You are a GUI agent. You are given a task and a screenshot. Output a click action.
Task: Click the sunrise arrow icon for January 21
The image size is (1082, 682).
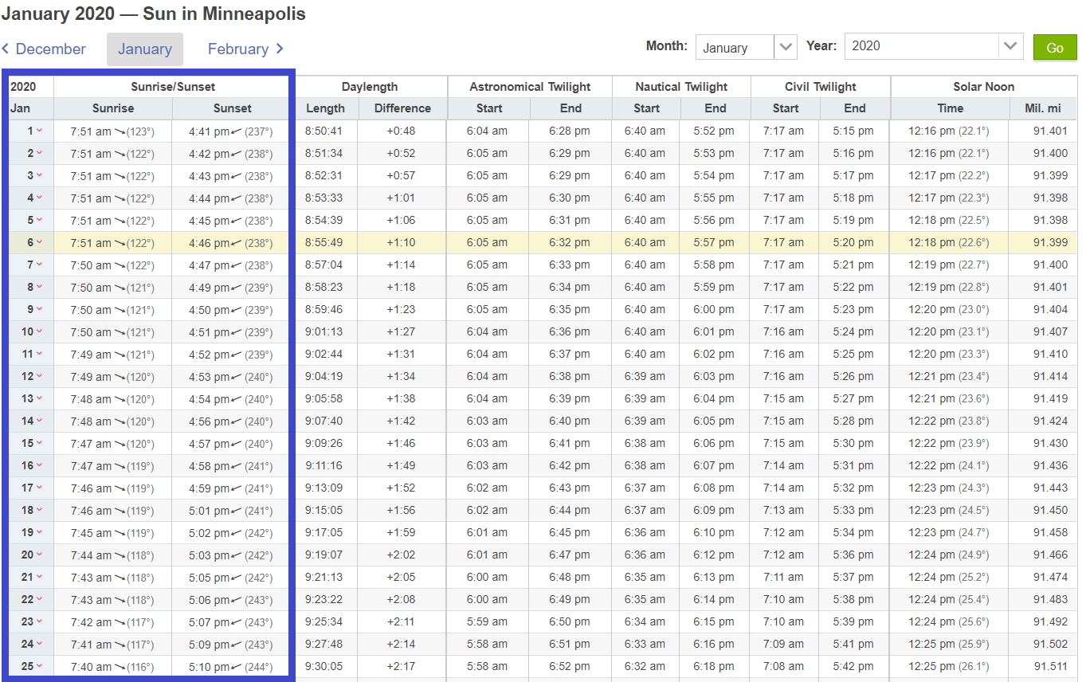pos(120,578)
